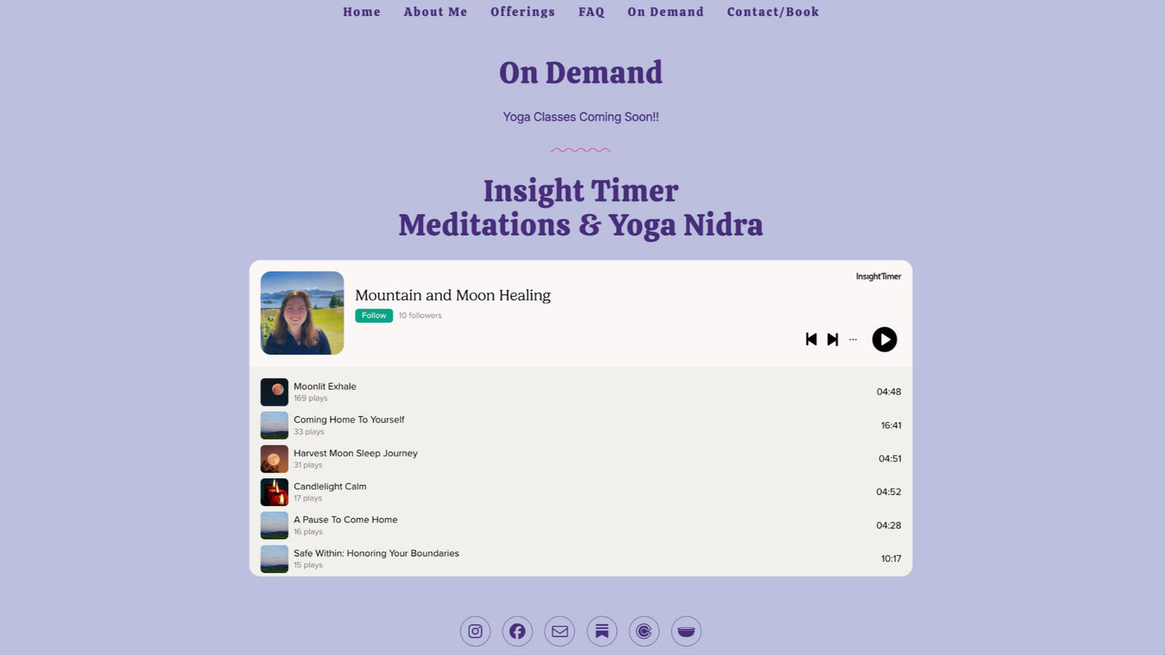1165x655 pixels.
Task: Click the email envelope icon
Action: point(559,631)
